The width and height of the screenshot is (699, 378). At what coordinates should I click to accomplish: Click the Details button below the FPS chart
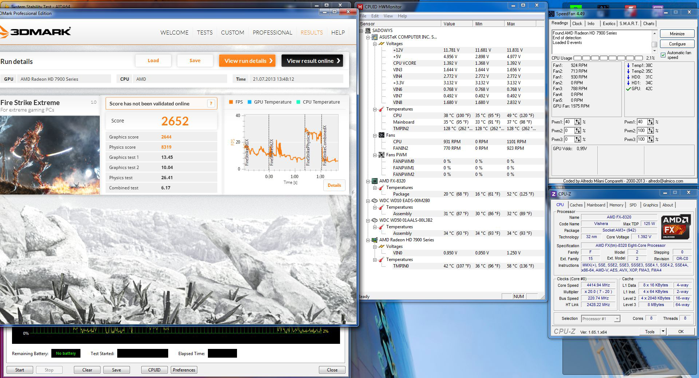(334, 185)
